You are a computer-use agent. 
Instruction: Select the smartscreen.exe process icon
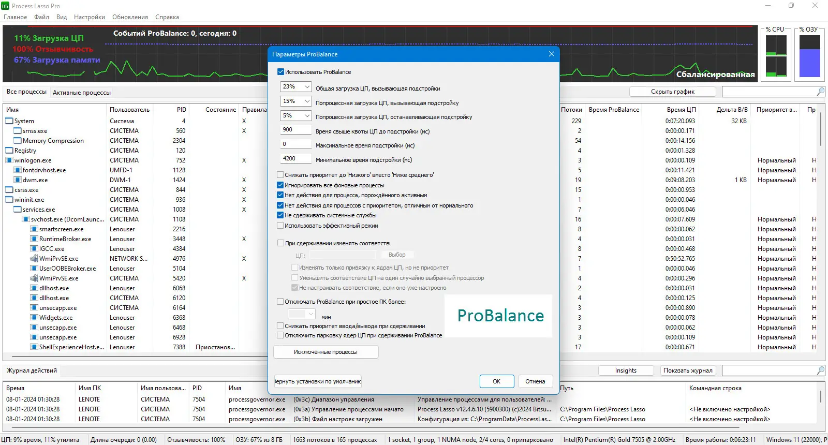point(34,229)
